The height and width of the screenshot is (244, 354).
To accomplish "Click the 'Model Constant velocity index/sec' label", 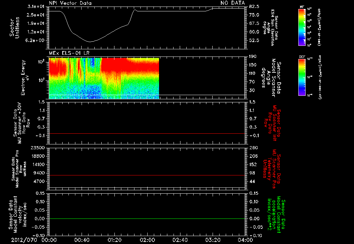I will pyautogui.click(x=17, y=214).
